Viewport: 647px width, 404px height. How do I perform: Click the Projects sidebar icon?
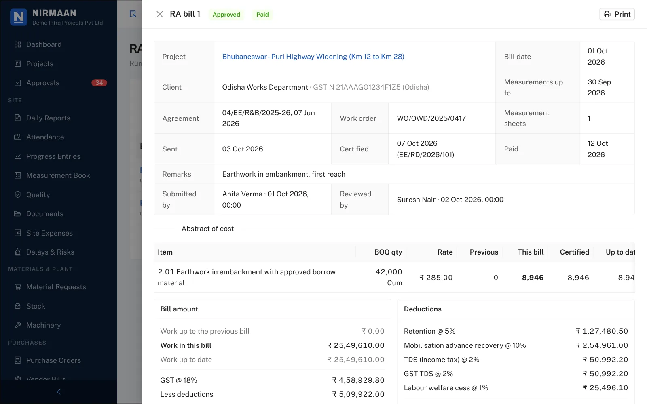tap(17, 64)
